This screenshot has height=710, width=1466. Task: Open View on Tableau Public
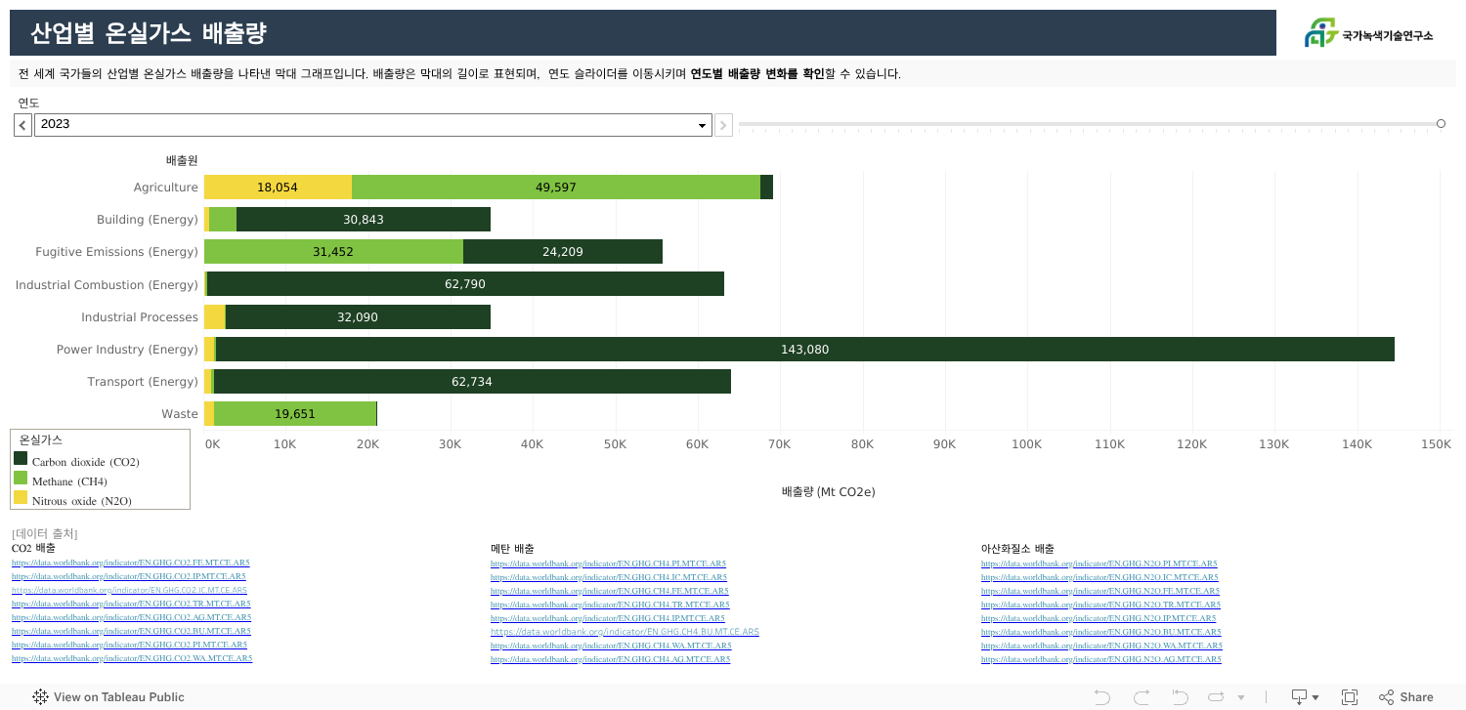pos(108,697)
